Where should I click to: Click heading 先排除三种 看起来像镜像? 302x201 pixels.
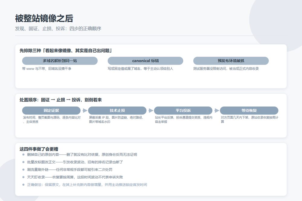click(x=66, y=51)
